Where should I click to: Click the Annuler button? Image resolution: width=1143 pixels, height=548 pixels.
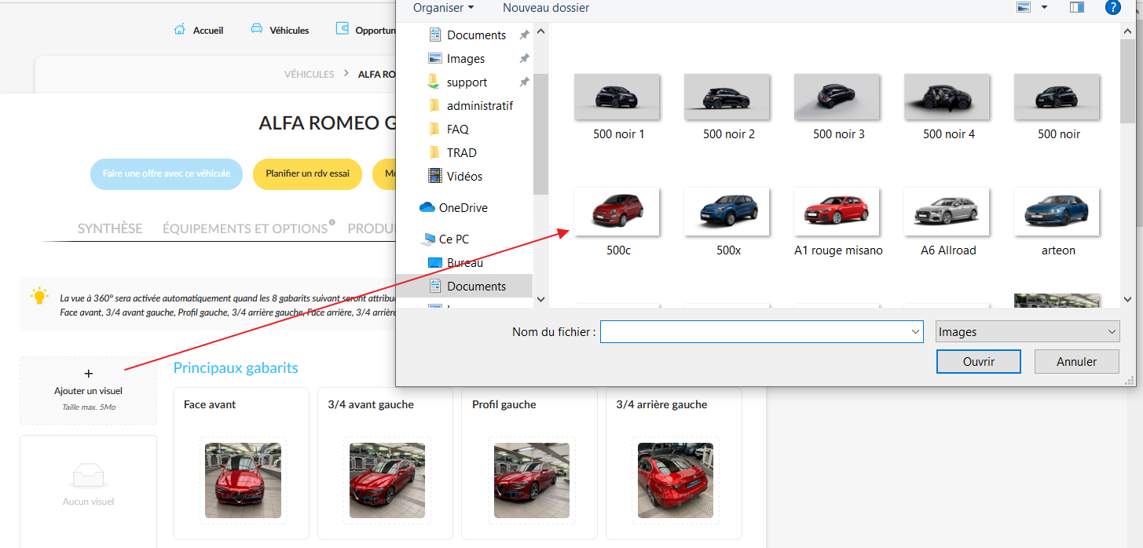tap(1076, 362)
